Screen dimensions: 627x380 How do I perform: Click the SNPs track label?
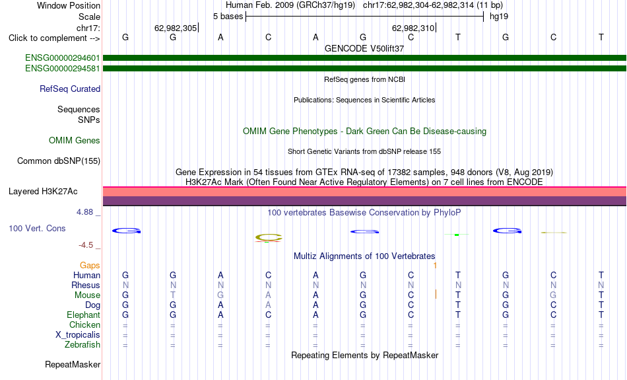89,120
